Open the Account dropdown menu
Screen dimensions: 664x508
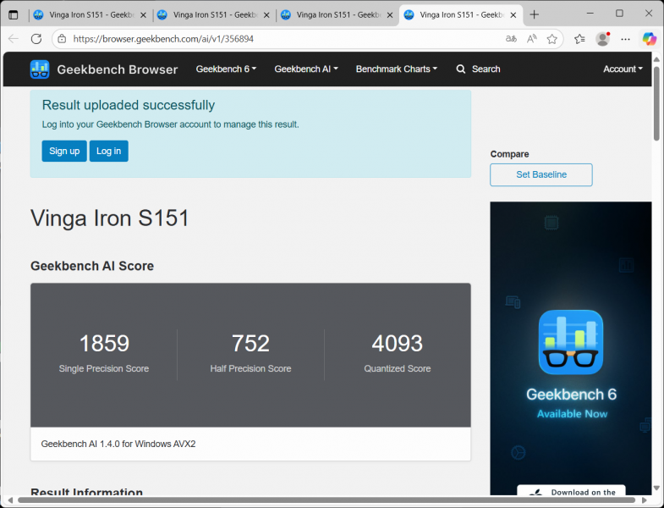coord(623,69)
